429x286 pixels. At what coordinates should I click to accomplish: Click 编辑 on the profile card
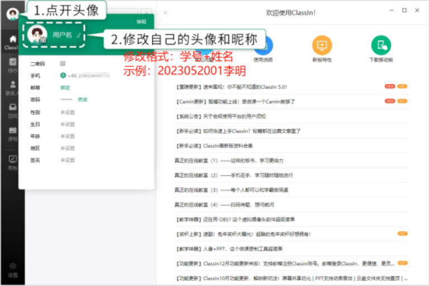pos(141,22)
